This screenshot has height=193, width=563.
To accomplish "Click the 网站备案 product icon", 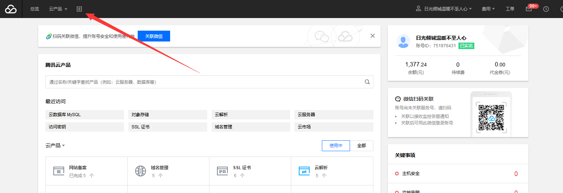I will coord(59,171).
